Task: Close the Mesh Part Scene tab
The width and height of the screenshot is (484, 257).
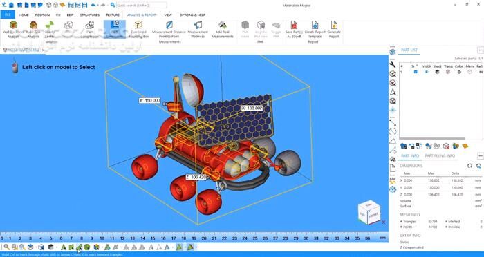Action: click(x=43, y=50)
